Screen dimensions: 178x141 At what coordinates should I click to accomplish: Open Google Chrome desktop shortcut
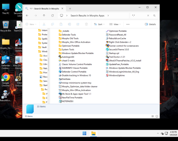pos(6,80)
